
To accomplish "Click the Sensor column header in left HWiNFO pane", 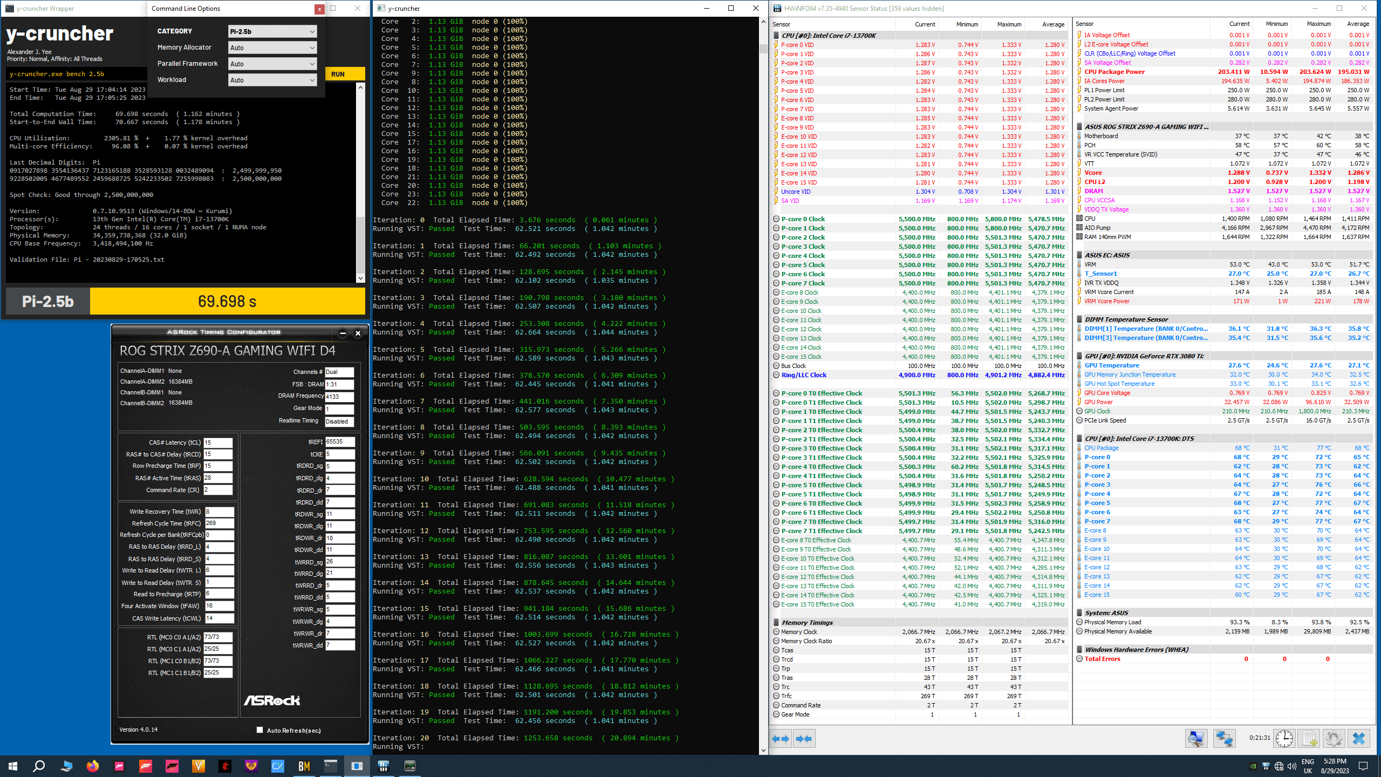I will click(833, 24).
